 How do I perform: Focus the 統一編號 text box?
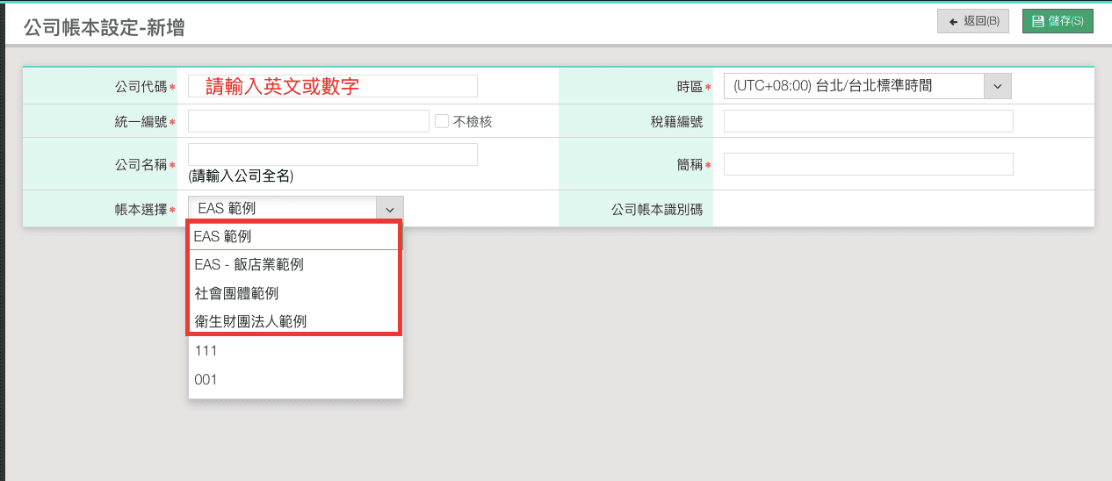307,121
